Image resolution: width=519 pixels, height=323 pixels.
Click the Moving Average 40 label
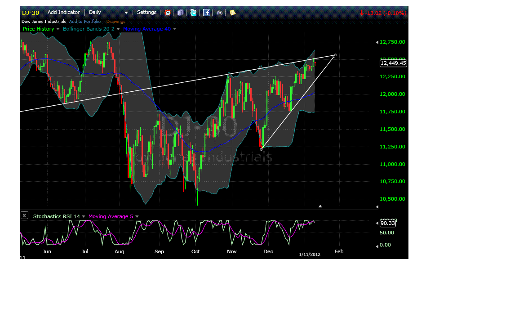(147, 29)
